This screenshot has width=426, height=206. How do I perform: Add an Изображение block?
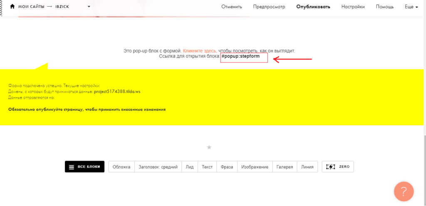click(x=255, y=166)
